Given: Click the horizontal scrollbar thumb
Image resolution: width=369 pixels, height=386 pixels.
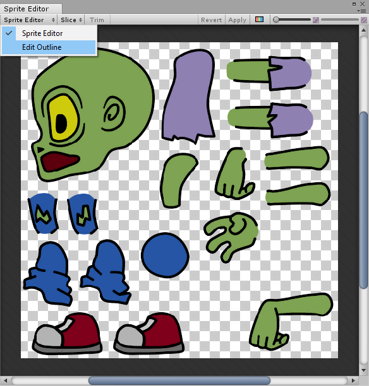Looking at the screenshot, I should tap(179, 380).
